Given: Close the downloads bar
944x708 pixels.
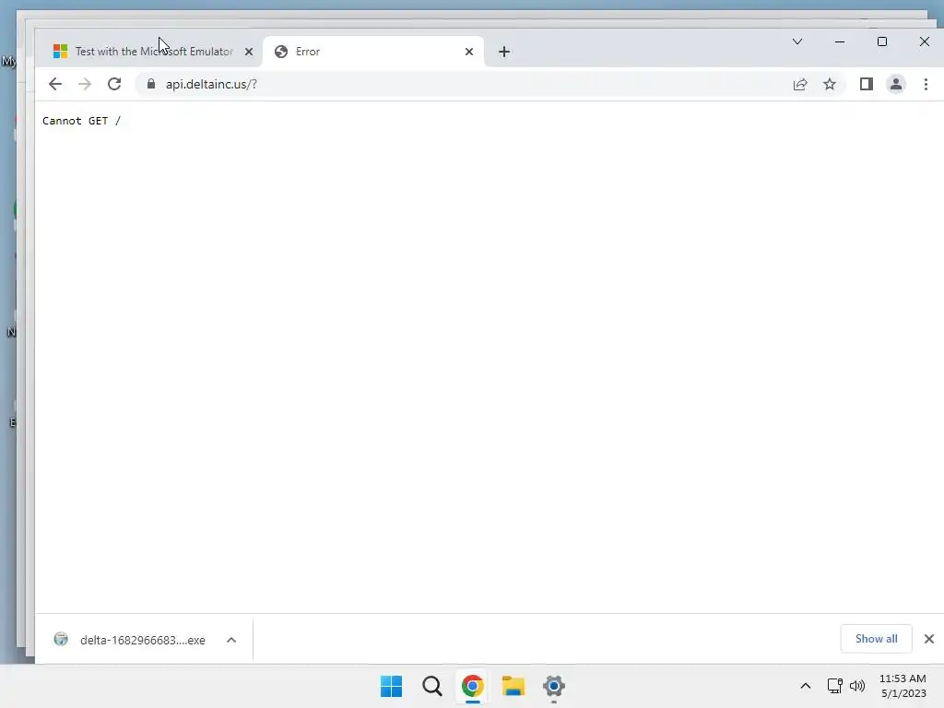Looking at the screenshot, I should [929, 639].
